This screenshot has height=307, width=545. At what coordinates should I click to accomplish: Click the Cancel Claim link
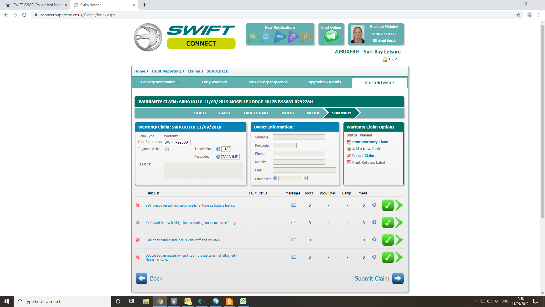[363, 155]
